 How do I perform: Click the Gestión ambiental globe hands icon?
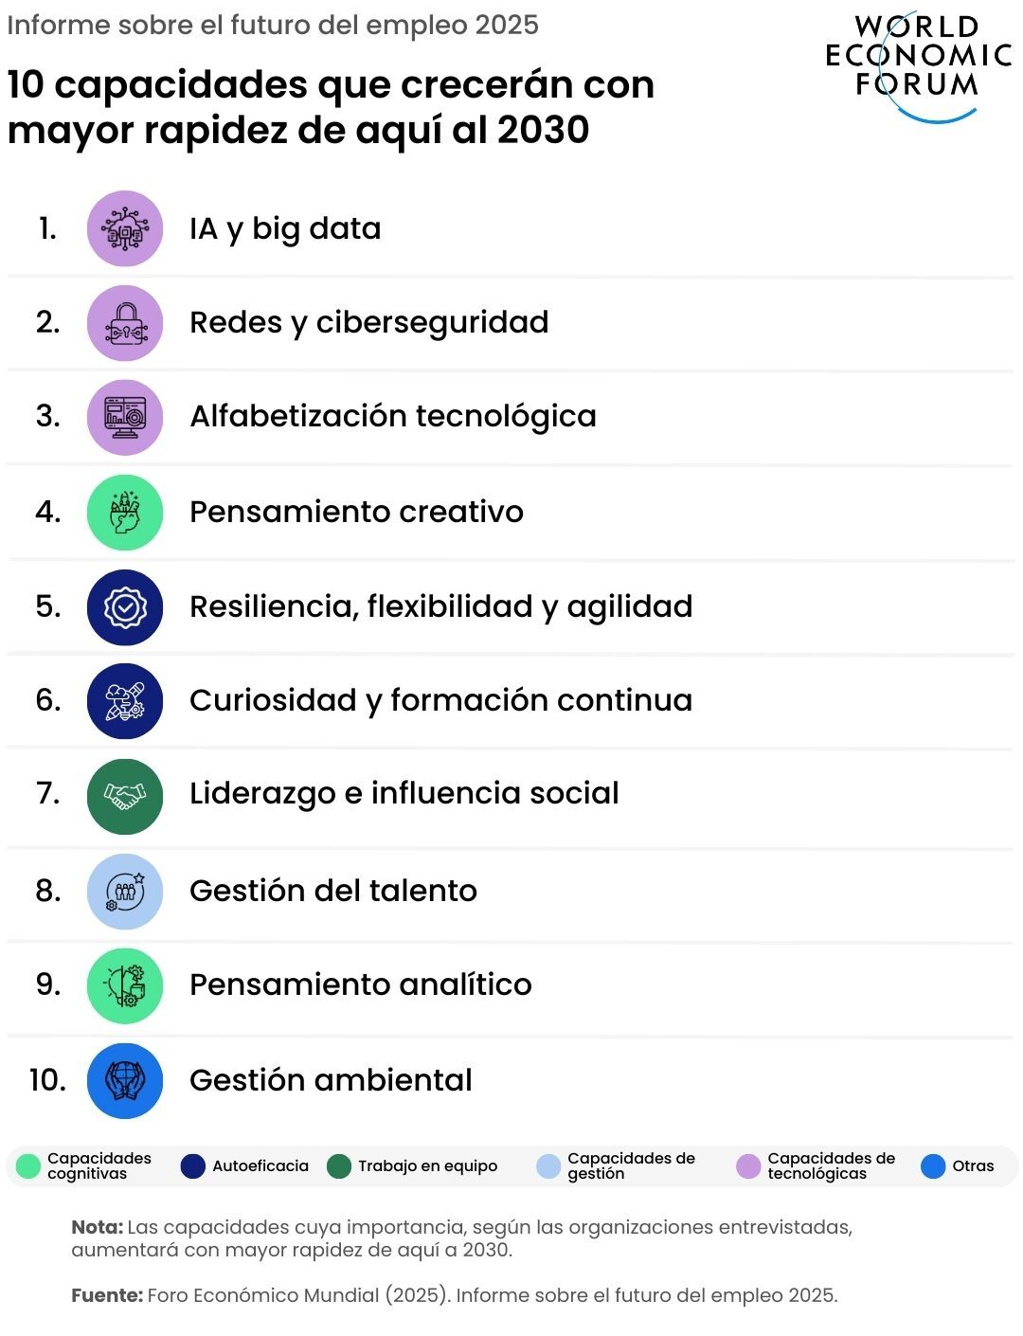click(125, 1080)
